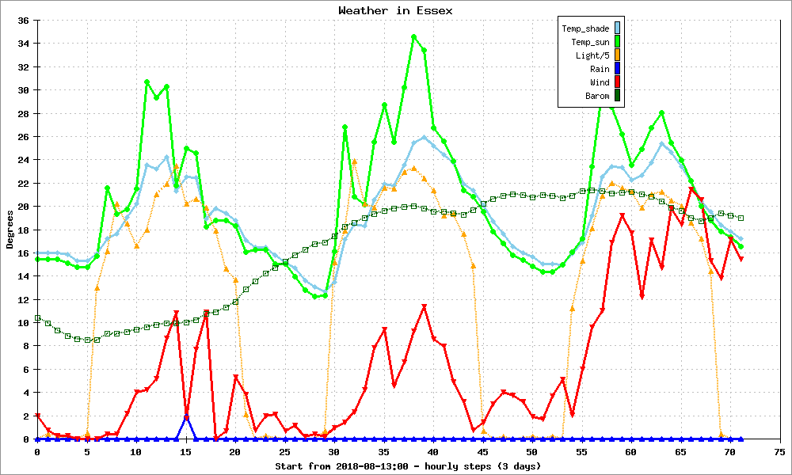Select the Temp_shade legend label

coord(585,28)
